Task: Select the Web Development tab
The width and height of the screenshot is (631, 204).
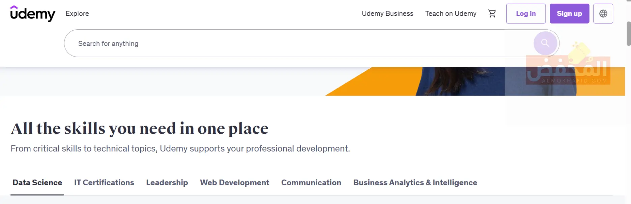Action: pyautogui.click(x=235, y=182)
